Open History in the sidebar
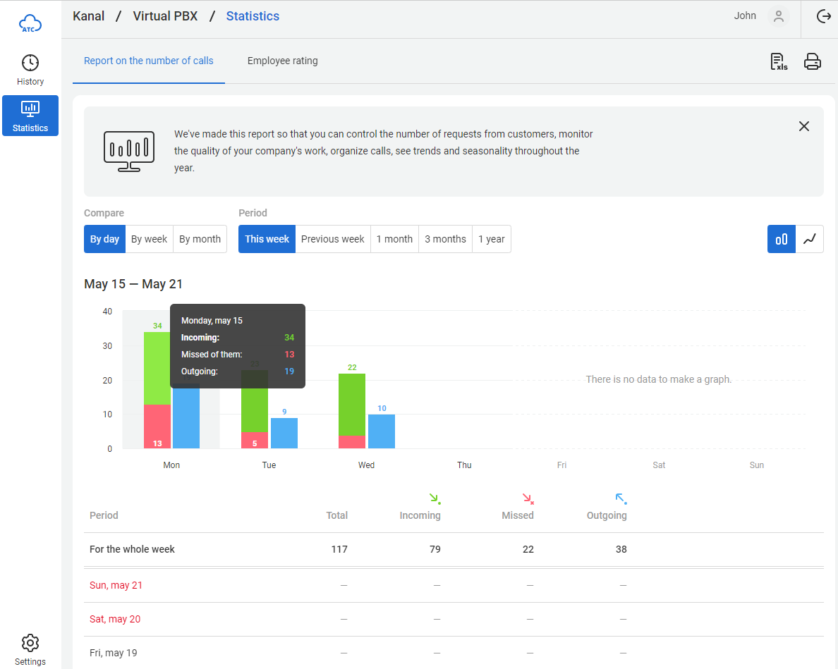 tap(30, 70)
